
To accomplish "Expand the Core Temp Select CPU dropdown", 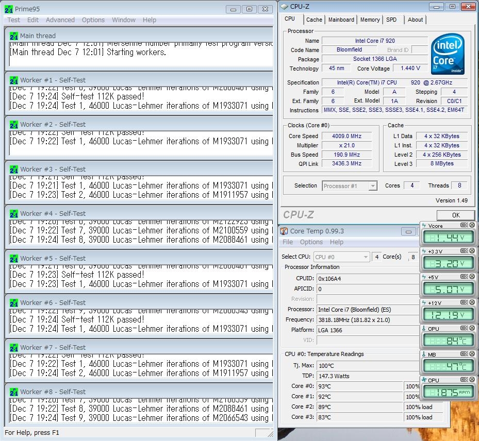I will 341,257.
